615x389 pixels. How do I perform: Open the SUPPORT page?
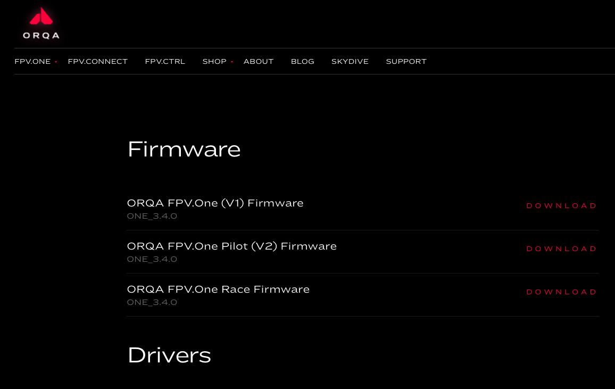(x=406, y=62)
